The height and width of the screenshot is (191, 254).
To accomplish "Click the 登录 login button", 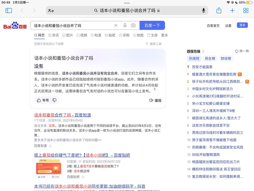I will pyautogui.click(x=242, y=25).
